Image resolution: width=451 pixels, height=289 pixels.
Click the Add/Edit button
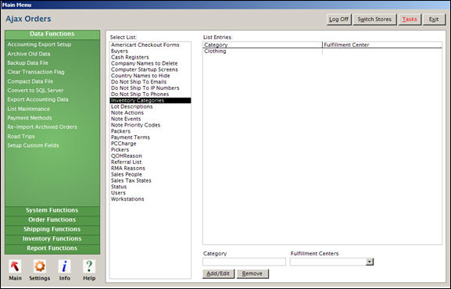218,273
